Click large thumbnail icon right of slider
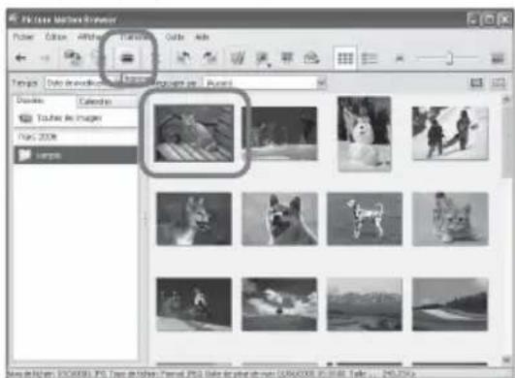Screen dimensions: 515x378 coord(498,58)
